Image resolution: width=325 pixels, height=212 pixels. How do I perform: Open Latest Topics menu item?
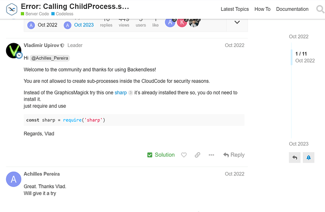tap(235, 9)
